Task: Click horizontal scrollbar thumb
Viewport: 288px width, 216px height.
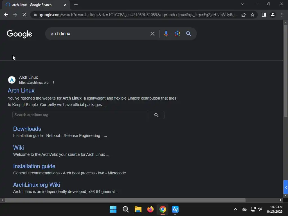Action: 125,200
